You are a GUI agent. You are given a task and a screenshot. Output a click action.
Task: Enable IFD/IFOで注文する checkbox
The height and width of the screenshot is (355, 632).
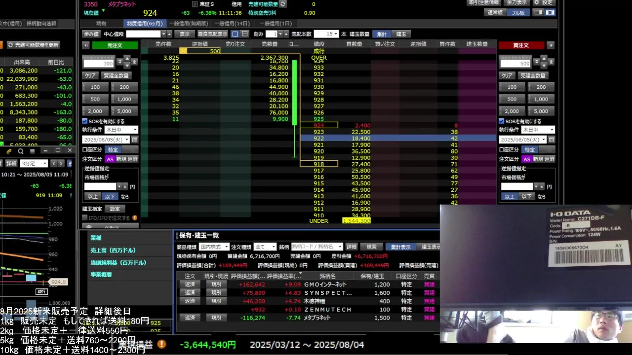[85, 218]
